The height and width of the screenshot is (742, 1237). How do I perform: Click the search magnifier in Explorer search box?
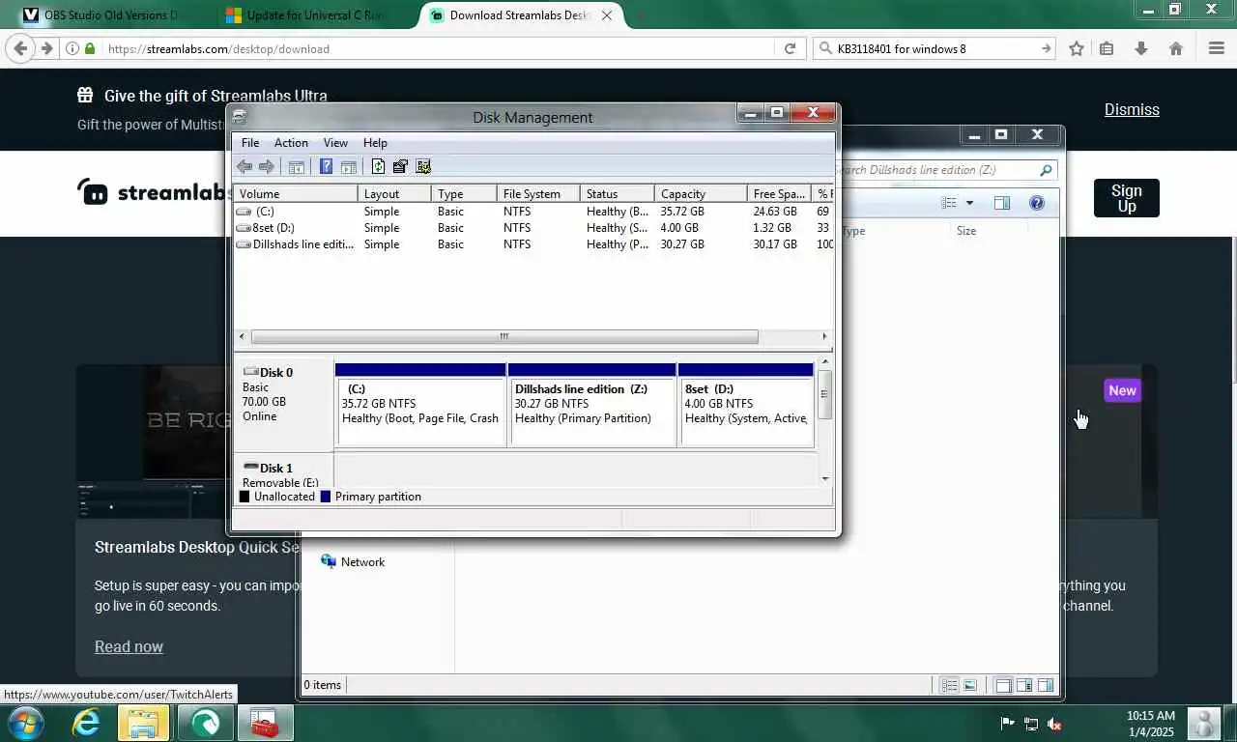click(1046, 170)
